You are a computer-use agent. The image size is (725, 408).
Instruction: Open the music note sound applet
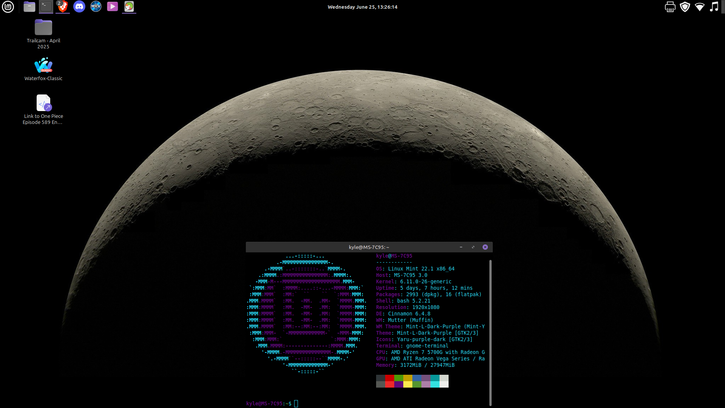tap(714, 7)
